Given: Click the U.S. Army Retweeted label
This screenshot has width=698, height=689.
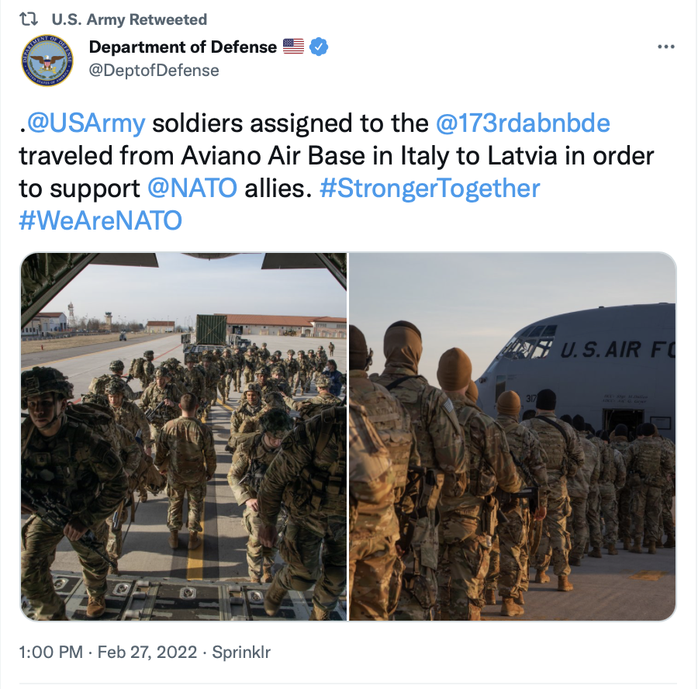Looking at the screenshot, I should pyautogui.click(x=129, y=19).
